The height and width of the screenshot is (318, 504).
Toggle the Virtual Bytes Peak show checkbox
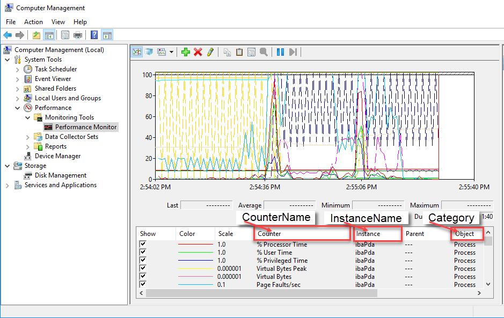click(143, 269)
